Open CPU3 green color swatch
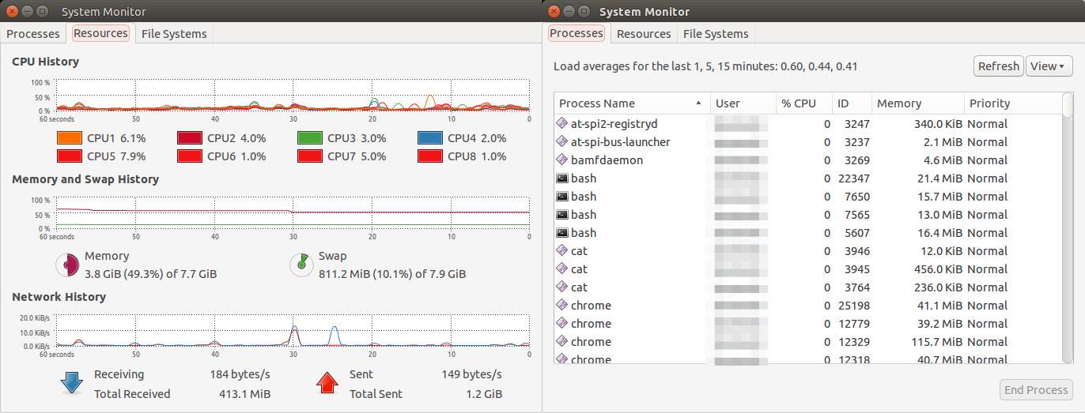The height and width of the screenshot is (413, 1085). (x=310, y=138)
